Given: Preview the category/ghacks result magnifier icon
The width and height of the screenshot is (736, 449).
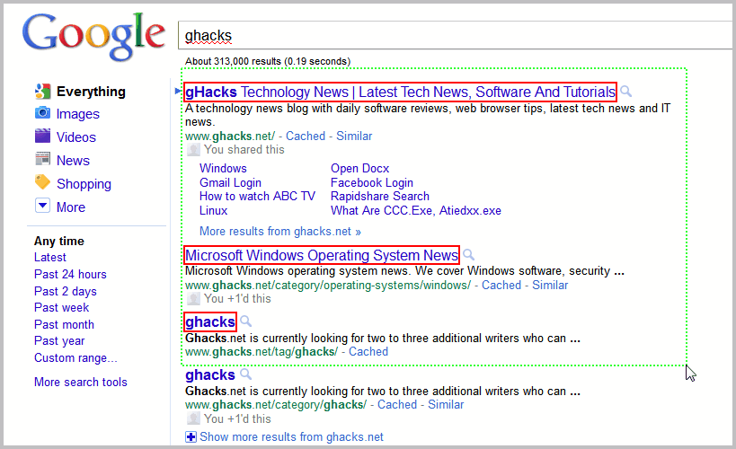Looking at the screenshot, I should (245, 374).
